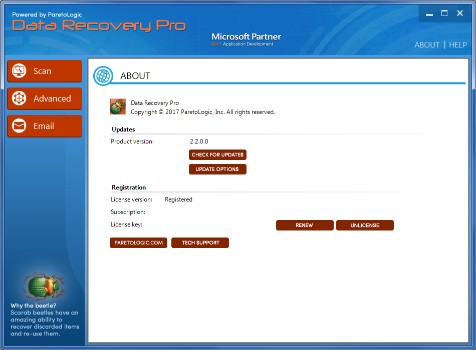Click the globe icon beside ABOUT heading
Viewport: 476px width, 350px height.
point(103,76)
